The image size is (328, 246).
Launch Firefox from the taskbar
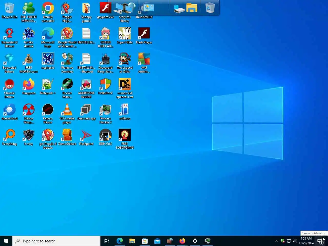click(182, 241)
